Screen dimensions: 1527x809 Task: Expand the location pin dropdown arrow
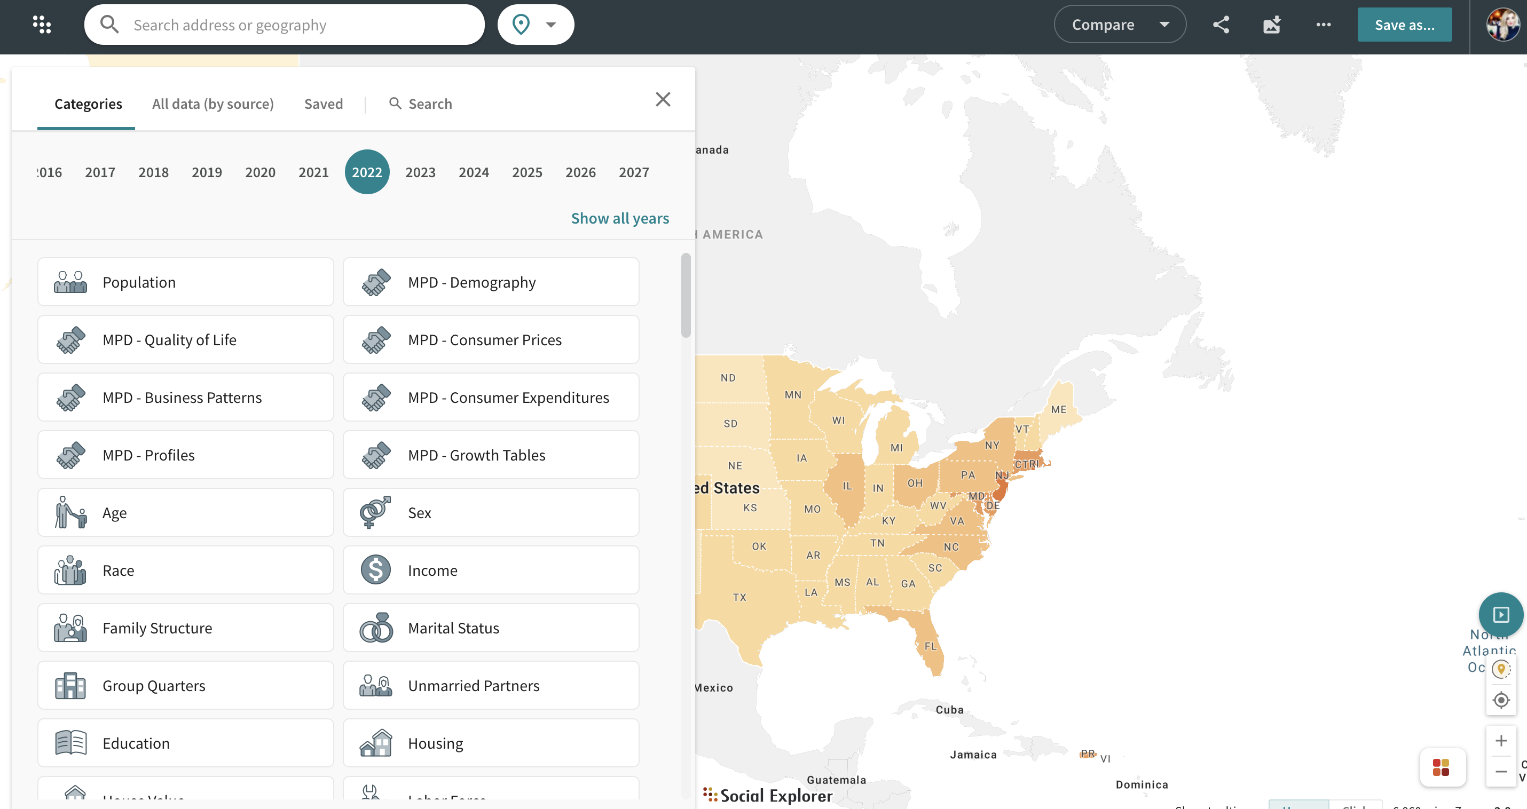click(x=550, y=25)
